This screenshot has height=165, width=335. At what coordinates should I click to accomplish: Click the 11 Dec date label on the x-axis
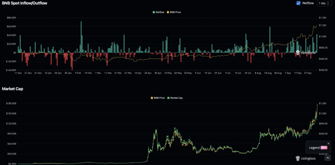(18, 73)
